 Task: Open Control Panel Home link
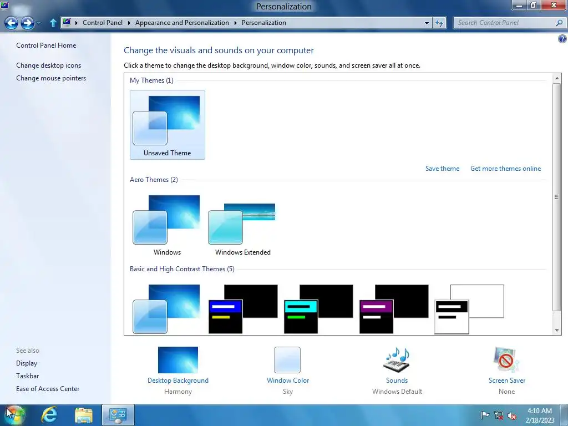(46, 45)
